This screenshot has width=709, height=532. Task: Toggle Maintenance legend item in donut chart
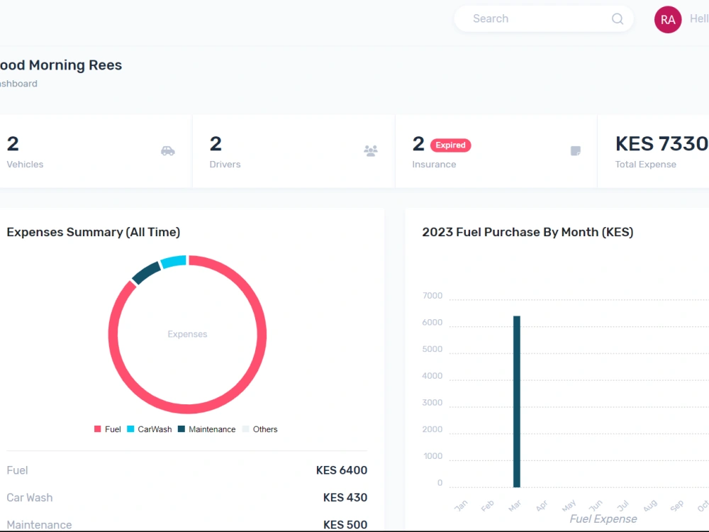pos(206,429)
